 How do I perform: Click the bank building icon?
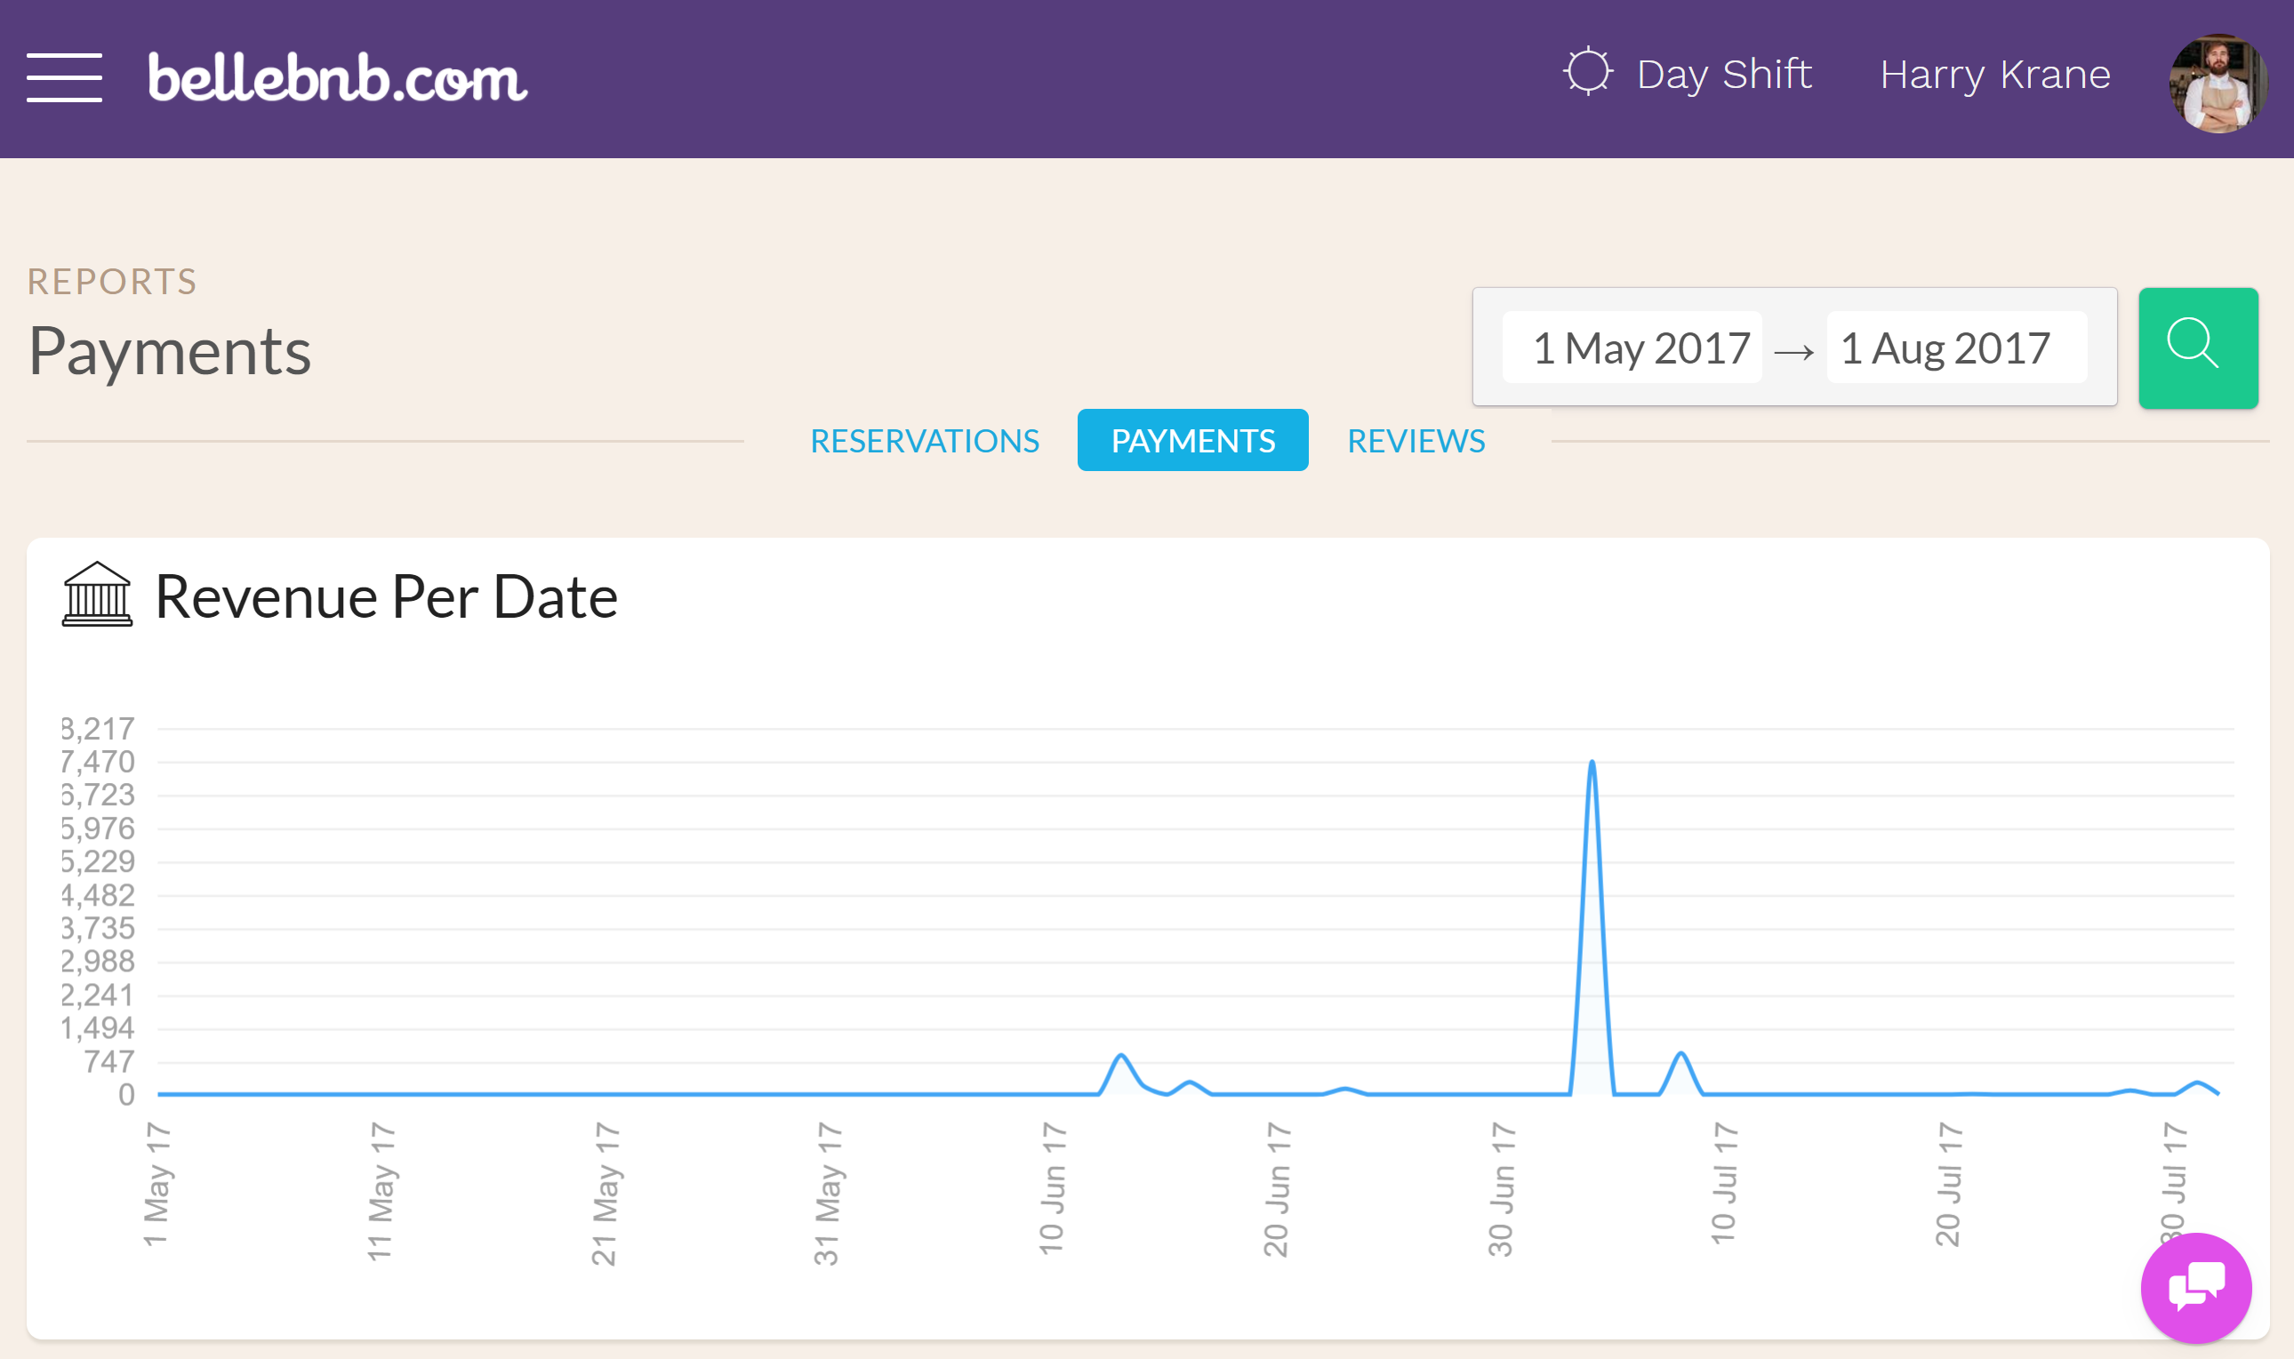[x=97, y=595]
